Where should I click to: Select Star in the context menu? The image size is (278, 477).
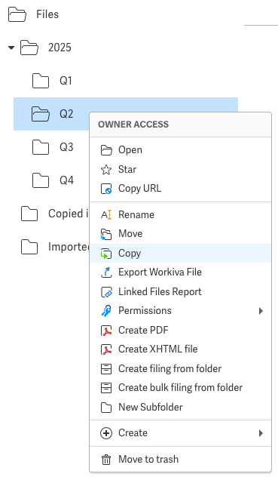click(180, 170)
